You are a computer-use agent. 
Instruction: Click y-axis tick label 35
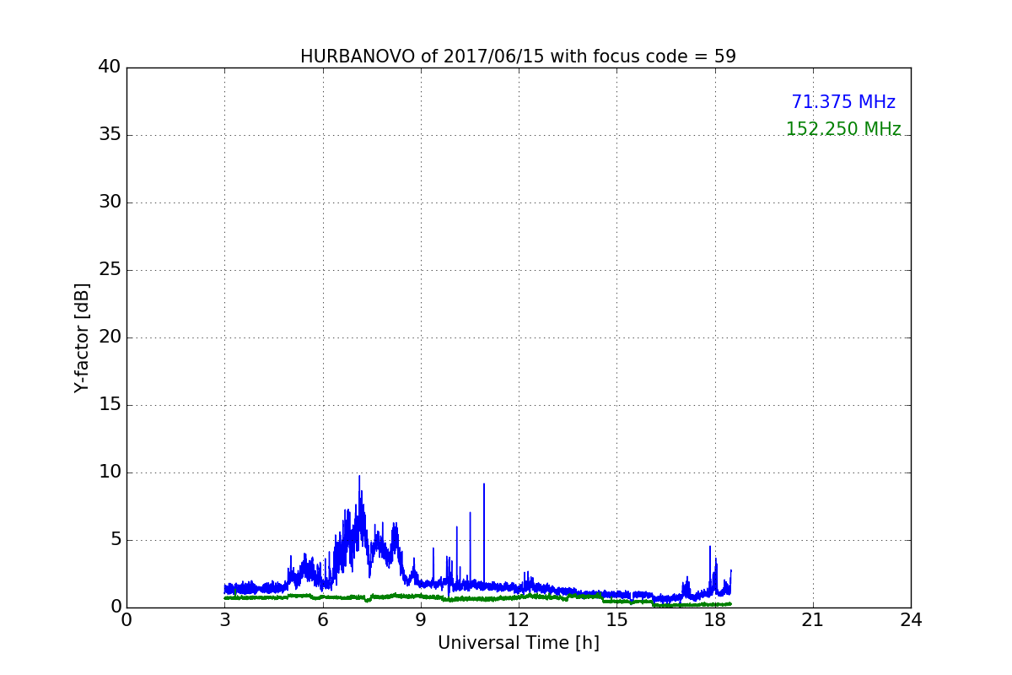(x=110, y=135)
